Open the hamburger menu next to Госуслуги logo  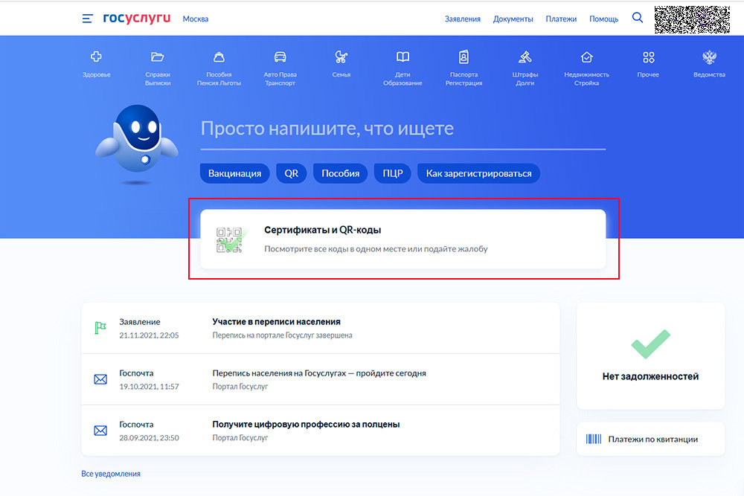click(87, 19)
